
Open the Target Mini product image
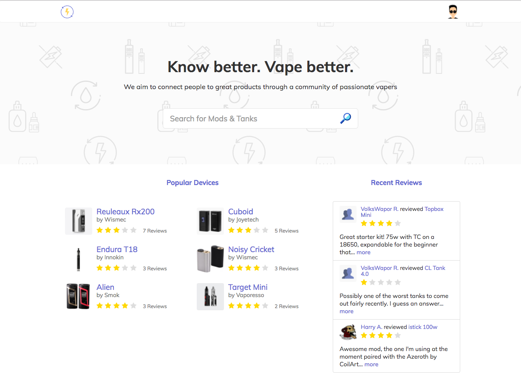[210, 296]
